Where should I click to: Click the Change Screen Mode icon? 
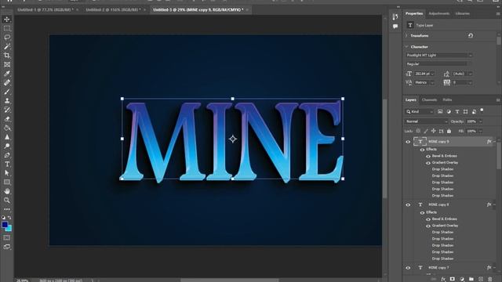(7, 247)
